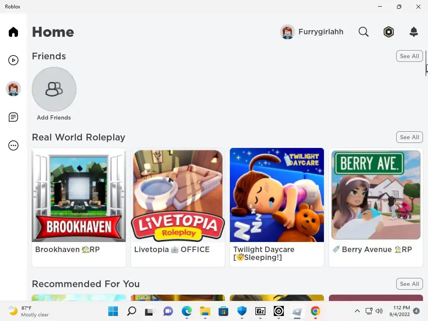Open the circular target app on taskbar
The image size is (428, 321).
(279, 311)
